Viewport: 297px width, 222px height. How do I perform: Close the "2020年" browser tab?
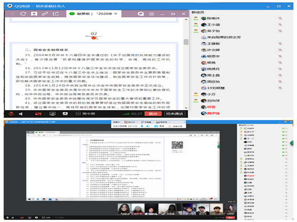tap(115, 14)
